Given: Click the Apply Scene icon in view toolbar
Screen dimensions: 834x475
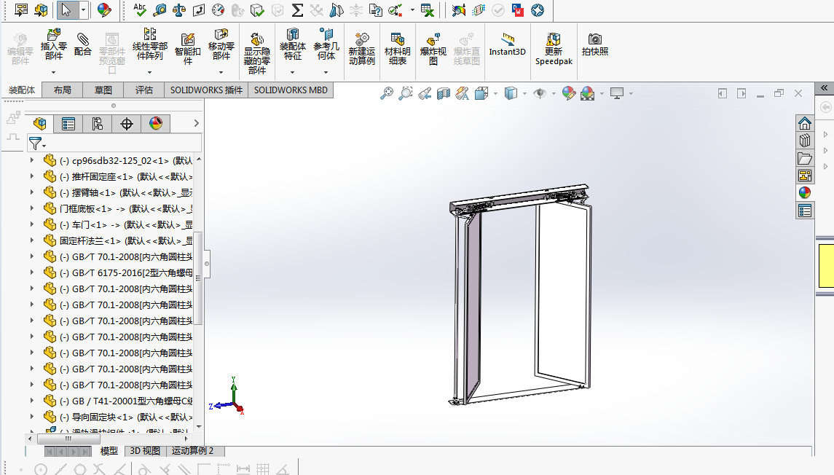Looking at the screenshot, I should 587,94.
